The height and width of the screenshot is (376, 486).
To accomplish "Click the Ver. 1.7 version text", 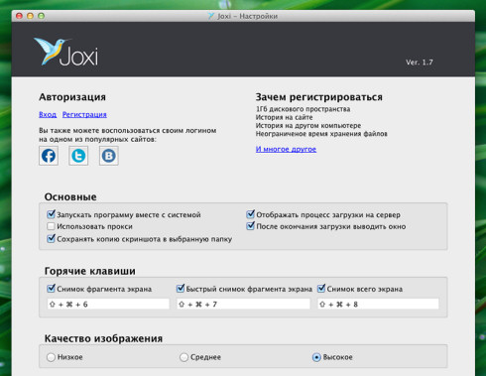I will pyautogui.click(x=420, y=63).
